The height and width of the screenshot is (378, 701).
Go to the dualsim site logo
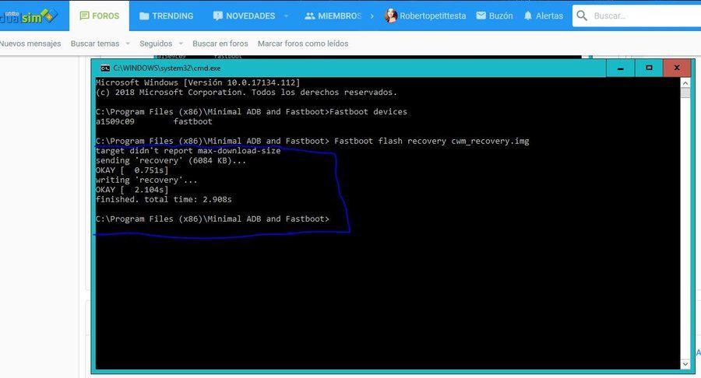tap(29, 16)
